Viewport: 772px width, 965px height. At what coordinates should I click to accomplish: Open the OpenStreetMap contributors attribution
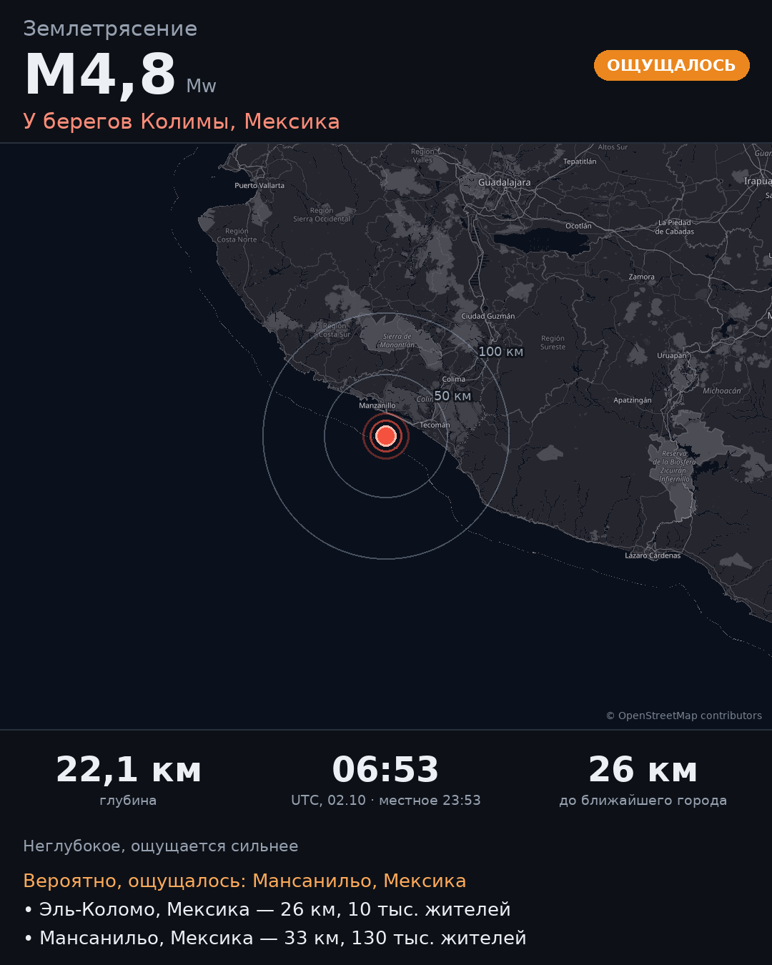coord(684,716)
